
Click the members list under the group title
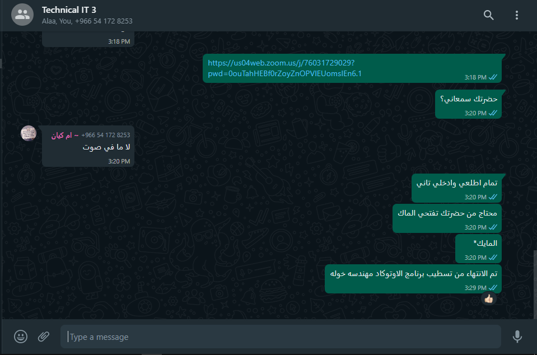point(87,21)
